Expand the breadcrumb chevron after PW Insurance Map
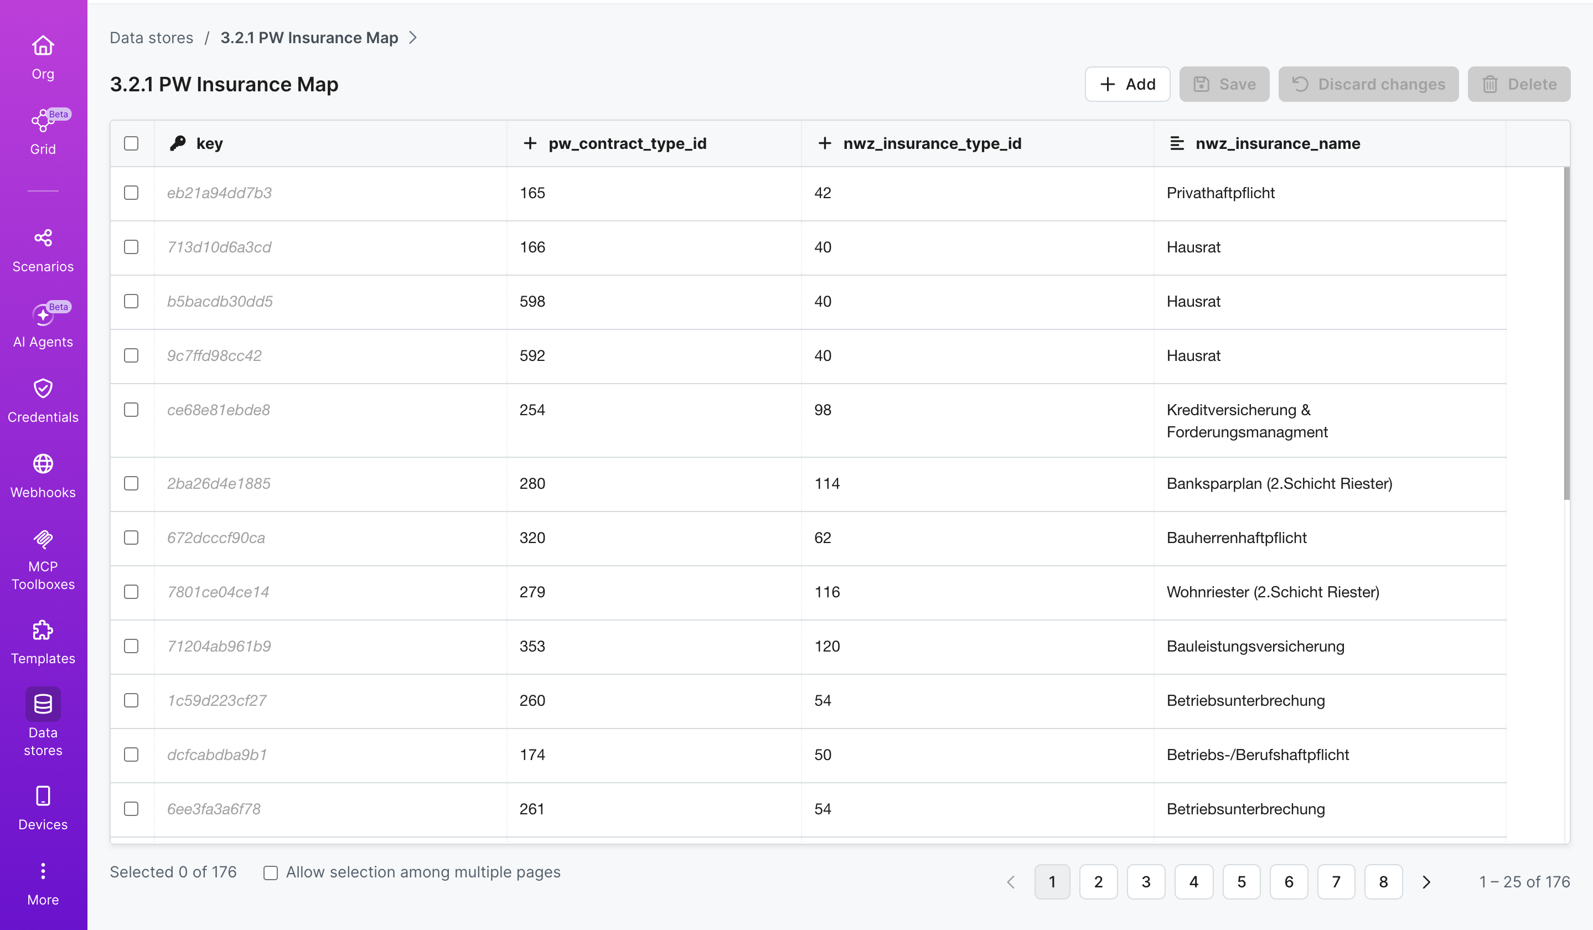 (x=413, y=38)
